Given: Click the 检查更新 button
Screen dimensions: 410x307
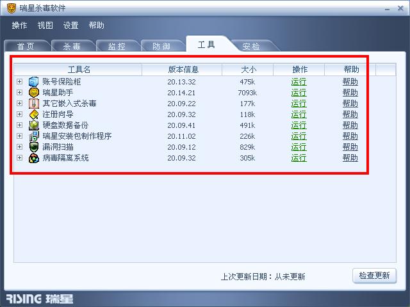Looking at the screenshot, I should click(374, 276).
